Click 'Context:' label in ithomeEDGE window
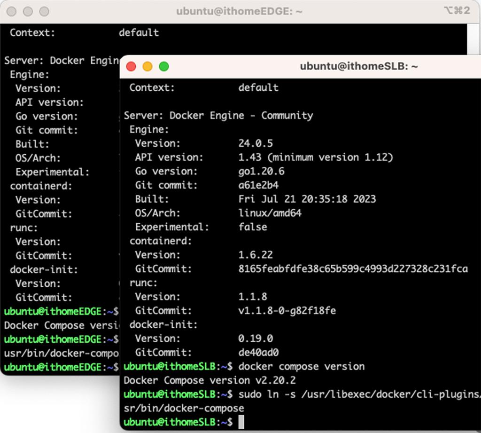Screen dimensions: 481x433 [32, 32]
